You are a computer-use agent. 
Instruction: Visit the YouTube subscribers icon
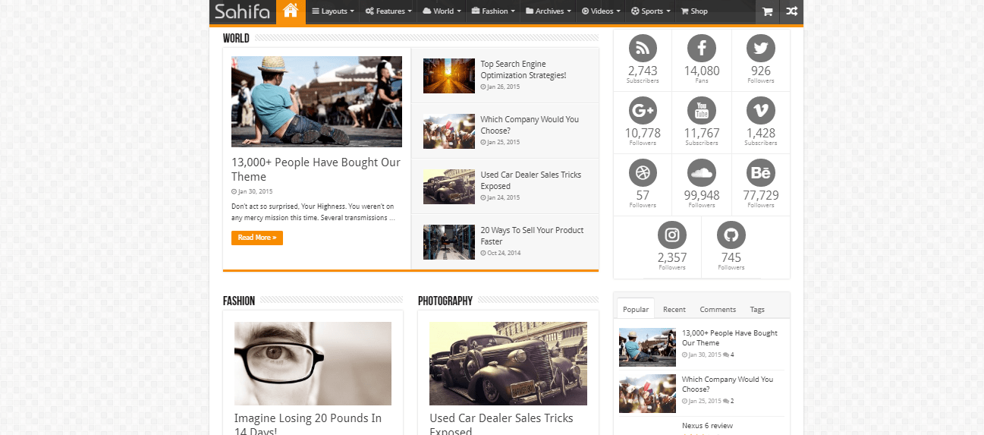(x=702, y=111)
